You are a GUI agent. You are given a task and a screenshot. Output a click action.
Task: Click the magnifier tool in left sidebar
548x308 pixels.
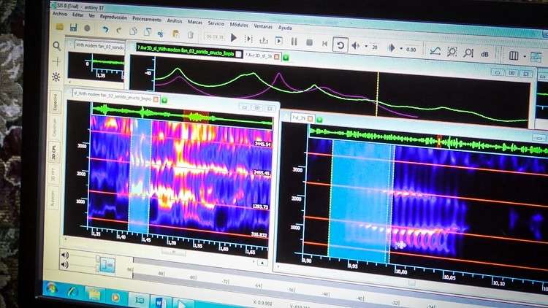[56, 46]
